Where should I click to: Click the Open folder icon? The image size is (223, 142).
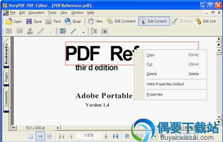pyautogui.click(x=9, y=21)
